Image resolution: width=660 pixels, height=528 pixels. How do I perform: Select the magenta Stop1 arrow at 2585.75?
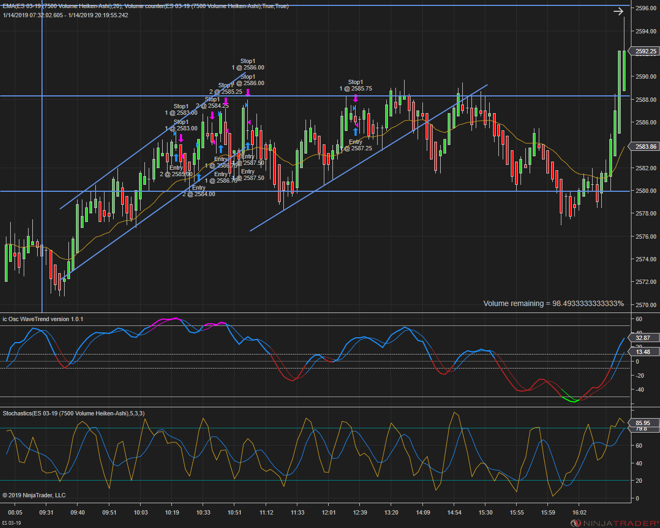[x=356, y=98]
